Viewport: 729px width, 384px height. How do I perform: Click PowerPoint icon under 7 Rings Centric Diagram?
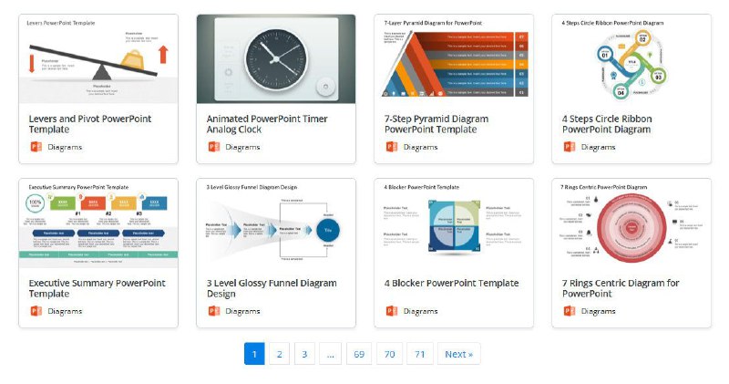pos(570,311)
